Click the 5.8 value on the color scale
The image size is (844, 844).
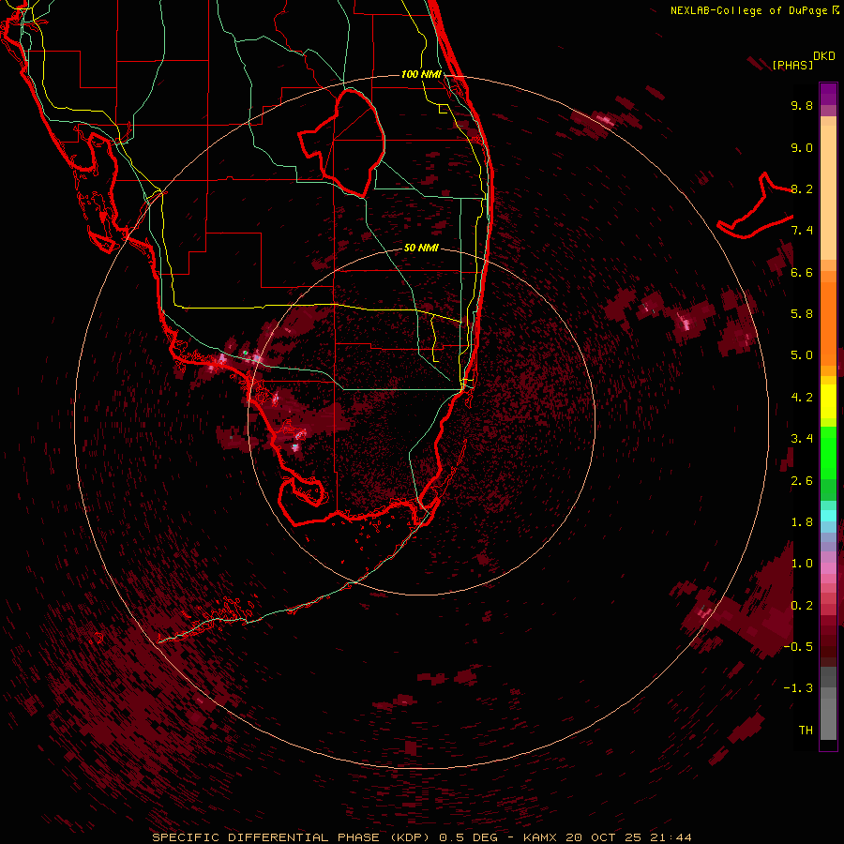(802, 314)
